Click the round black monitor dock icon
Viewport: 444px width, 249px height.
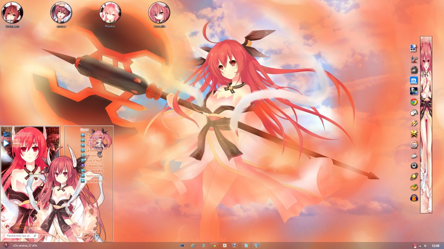tap(414, 166)
